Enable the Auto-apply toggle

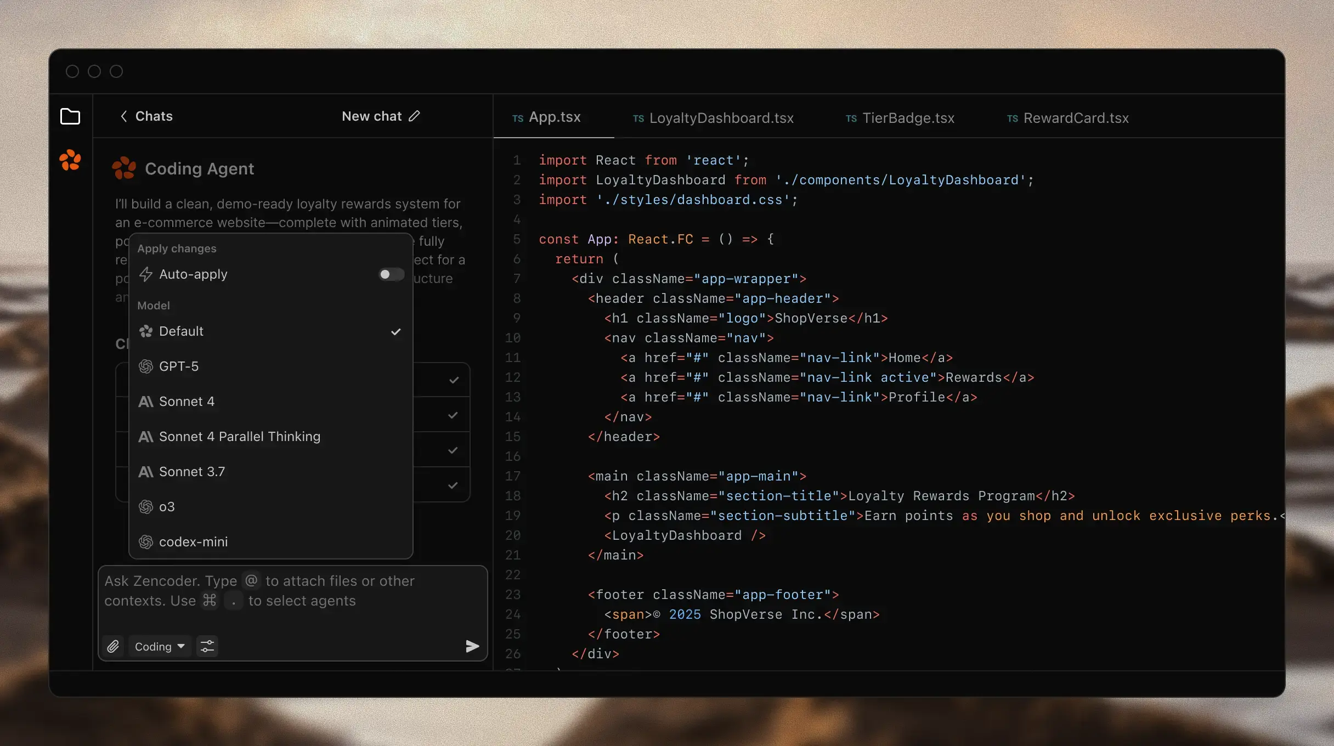pyautogui.click(x=391, y=274)
